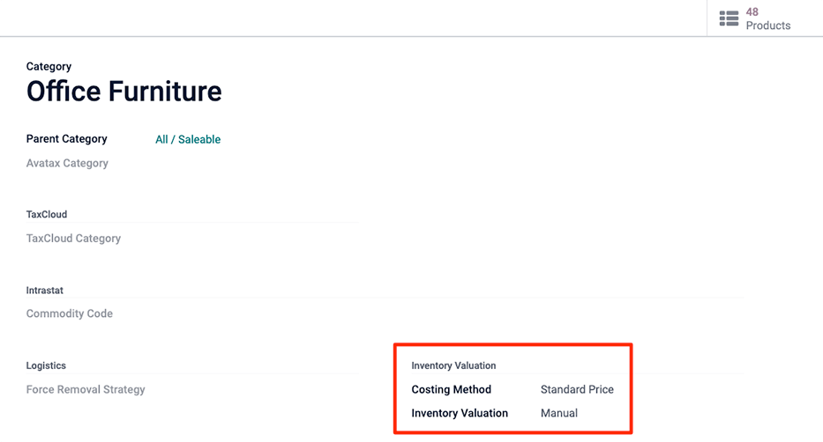The height and width of the screenshot is (442, 823).
Task: Click the Intrastat section heading
Action: [45, 291]
